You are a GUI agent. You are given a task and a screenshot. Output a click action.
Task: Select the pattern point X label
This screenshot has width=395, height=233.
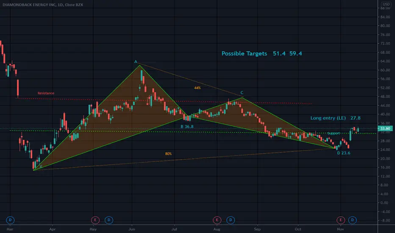(41, 166)
